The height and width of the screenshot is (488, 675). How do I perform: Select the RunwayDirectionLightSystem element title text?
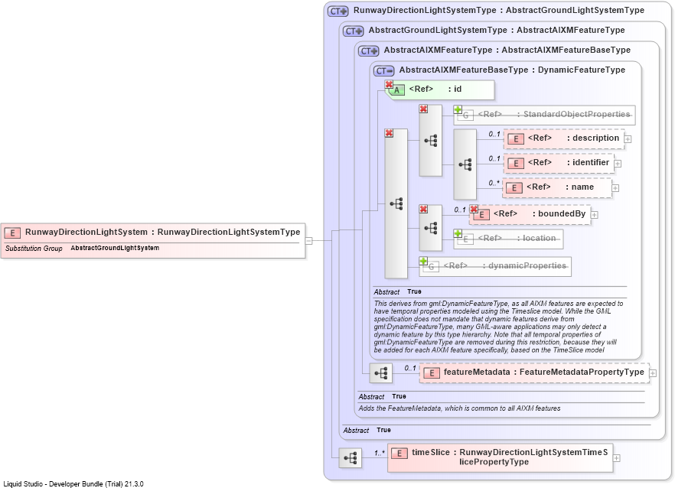coord(162,233)
